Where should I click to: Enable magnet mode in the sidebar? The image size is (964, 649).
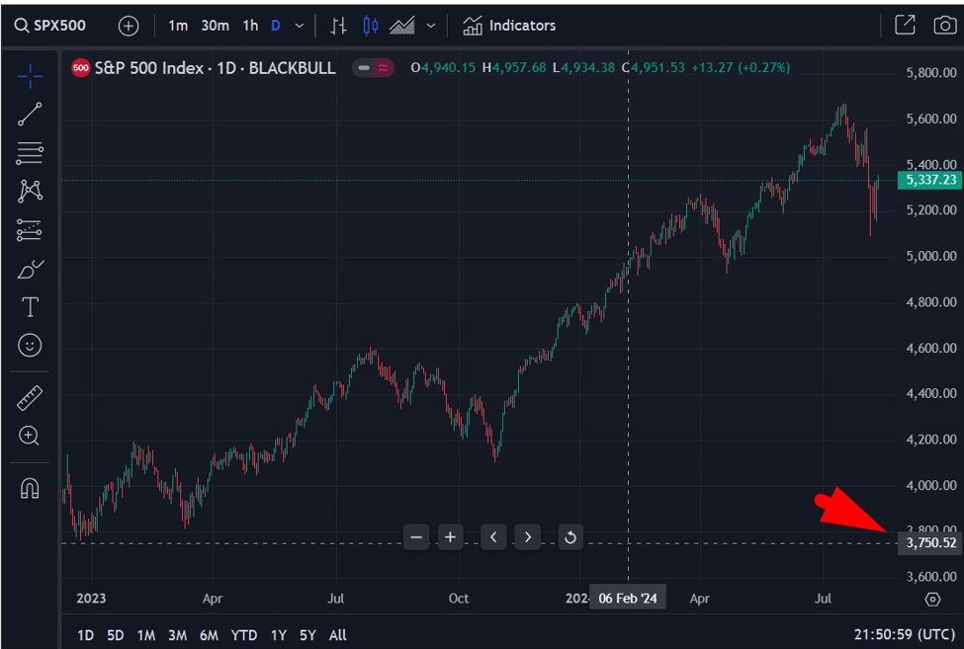30,487
